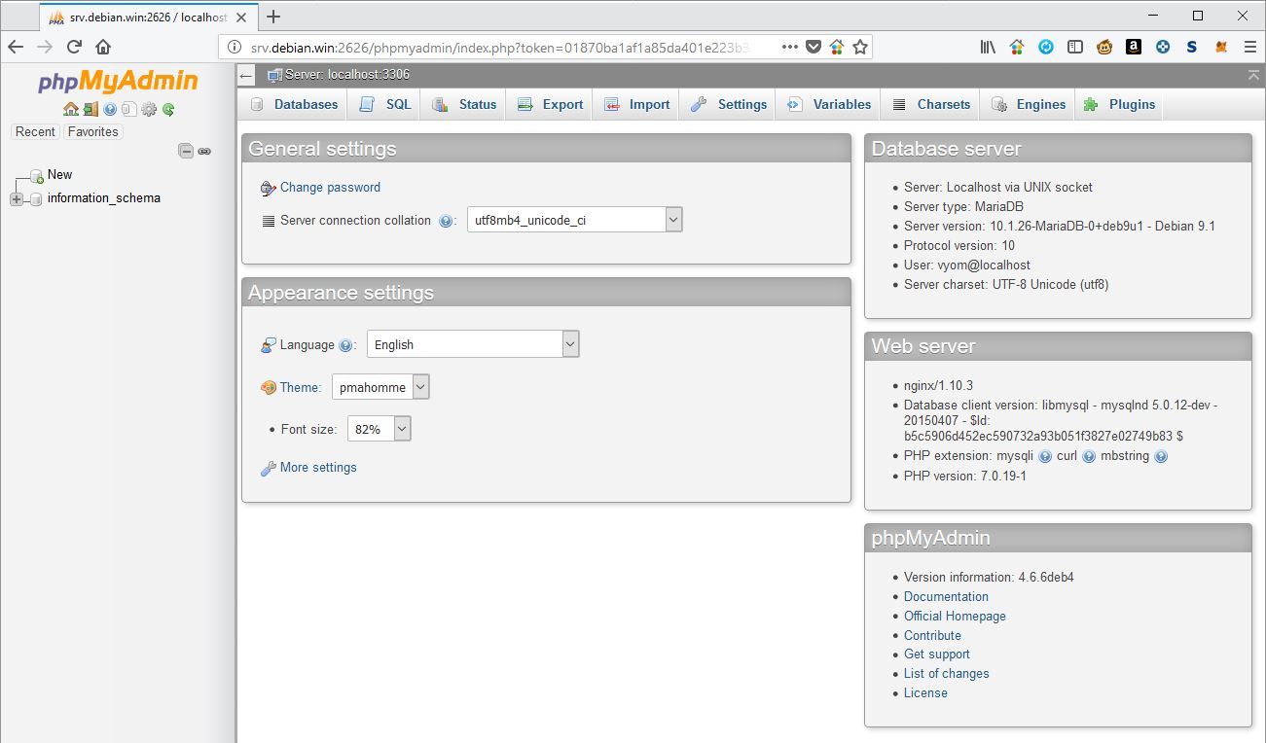1266x743 pixels.
Task: Open the Theme dropdown
Action: click(380, 387)
